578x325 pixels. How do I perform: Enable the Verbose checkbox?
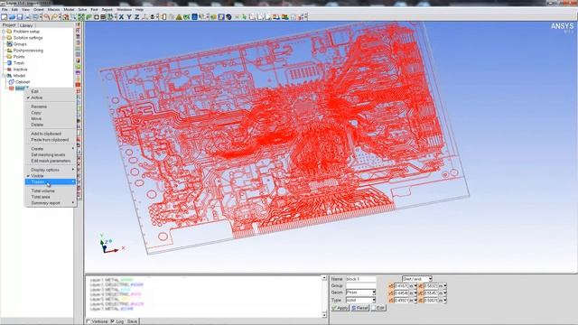(89, 321)
